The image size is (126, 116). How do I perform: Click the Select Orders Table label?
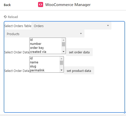coord(18,26)
